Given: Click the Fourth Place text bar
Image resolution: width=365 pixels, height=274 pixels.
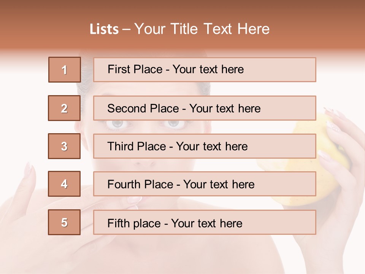Looking at the screenshot, I should (205, 184).
